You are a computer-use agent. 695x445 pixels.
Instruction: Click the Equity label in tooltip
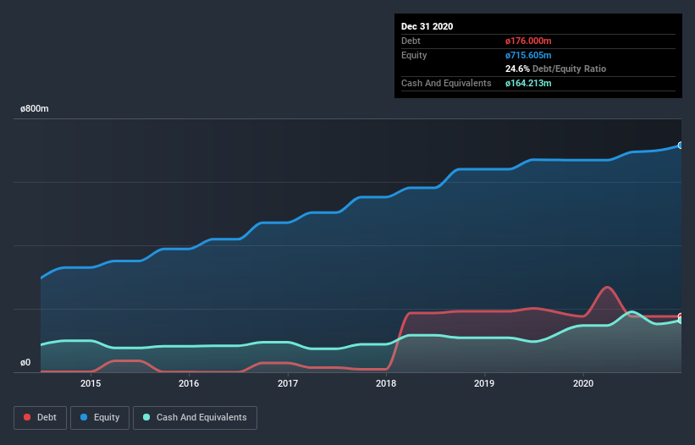coord(414,55)
